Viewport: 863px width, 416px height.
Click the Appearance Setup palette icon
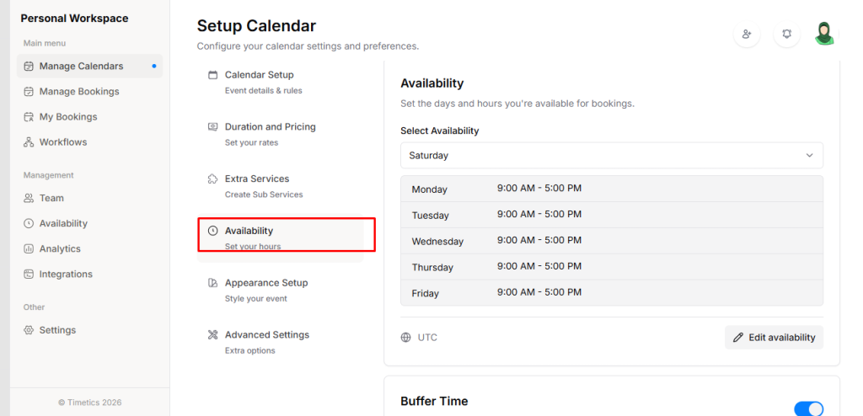tap(213, 283)
